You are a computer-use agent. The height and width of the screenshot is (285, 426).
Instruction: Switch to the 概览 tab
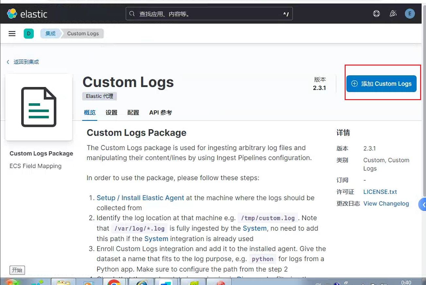coord(90,112)
